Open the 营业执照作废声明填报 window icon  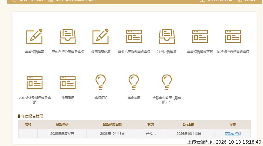click(x=134, y=36)
